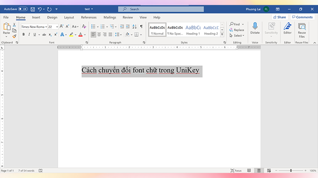This screenshot has width=318, height=178.
Task: Apply the yellow text highlight color
Action: pyautogui.click(x=71, y=35)
